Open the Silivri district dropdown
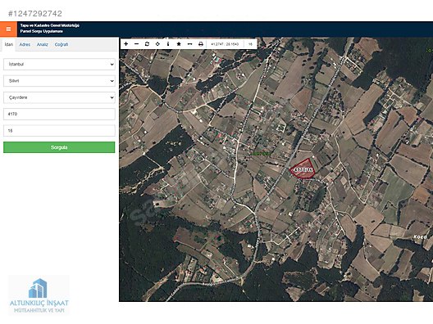433x324 pixels. (x=59, y=81)
